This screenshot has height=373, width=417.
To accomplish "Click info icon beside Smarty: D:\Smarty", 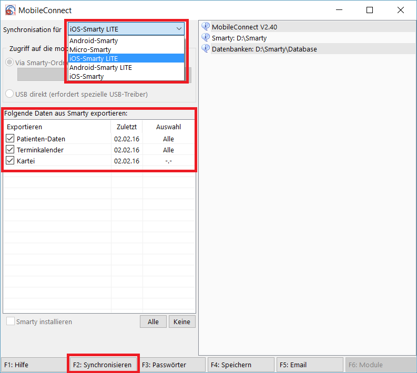I will 206,37.
